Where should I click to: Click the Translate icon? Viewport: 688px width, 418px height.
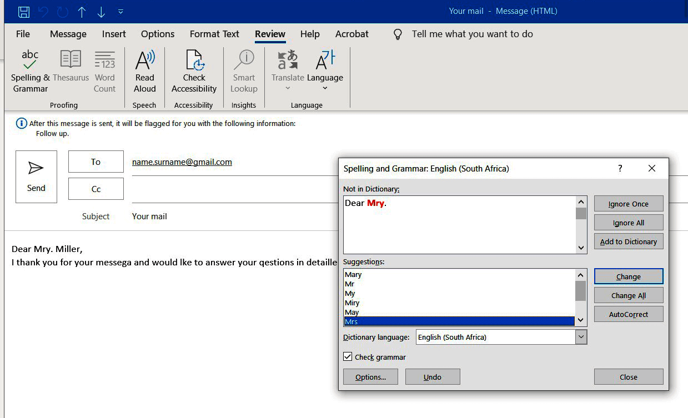pos(287,61)
